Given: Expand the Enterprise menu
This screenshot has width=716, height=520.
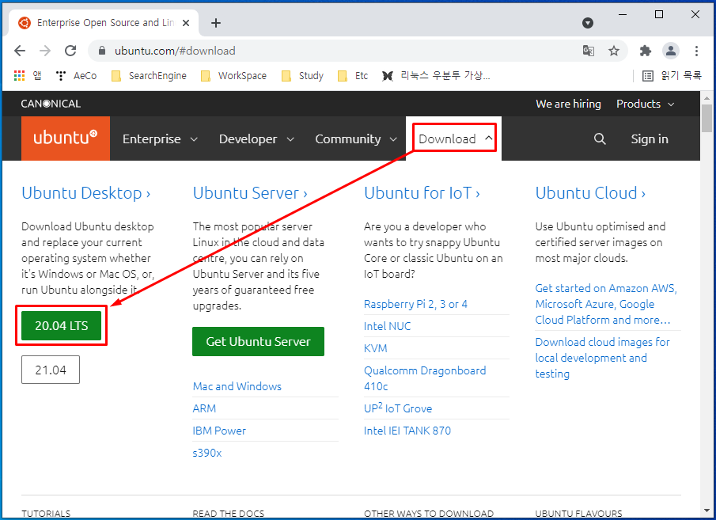Looking at the screenshot, I should (160, 139).
